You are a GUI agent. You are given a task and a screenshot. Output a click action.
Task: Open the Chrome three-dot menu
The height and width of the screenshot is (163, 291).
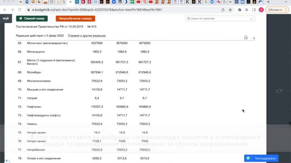(x=286, y=10)
